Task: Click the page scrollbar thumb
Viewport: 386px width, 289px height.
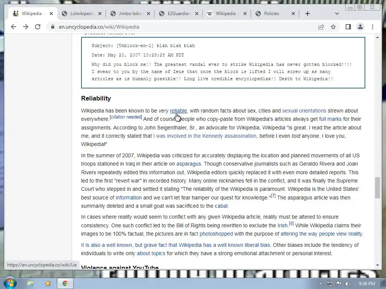Action: point(377,187)
